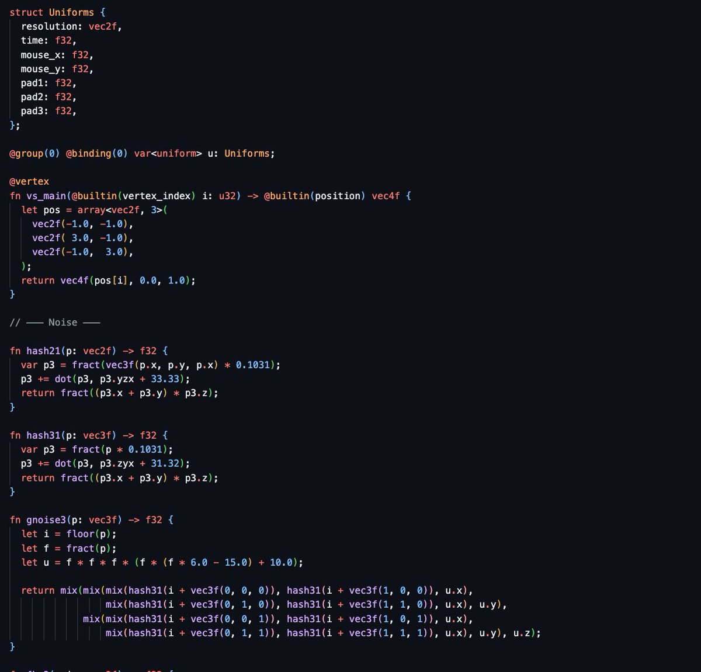Click the 'pad1: f32,' line
Image resolution: width=701 pixels, height=672 pixels.
coord(48,83)
